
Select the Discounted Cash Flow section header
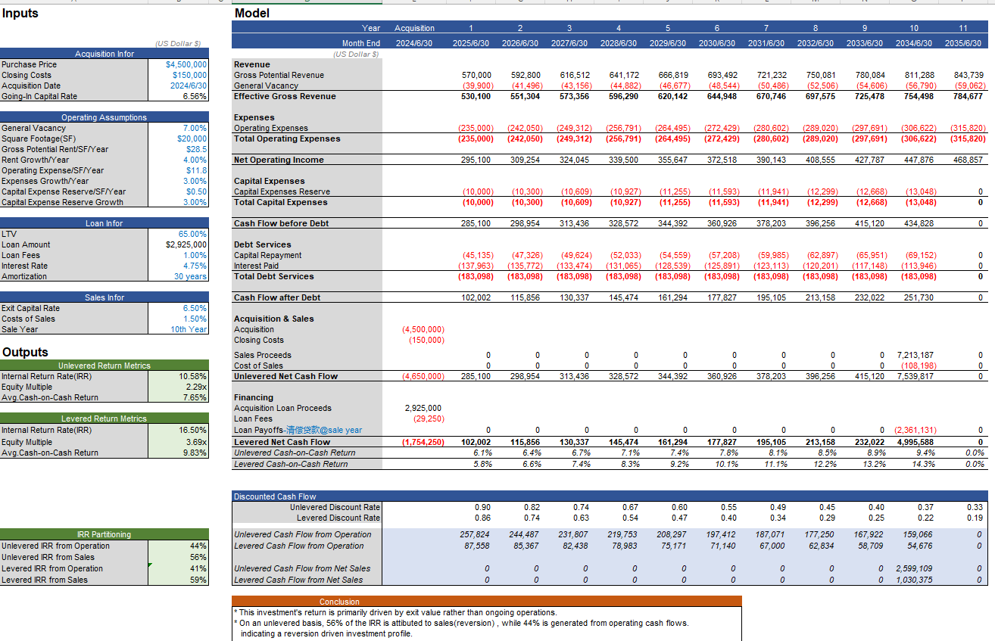tap(275, 496)
